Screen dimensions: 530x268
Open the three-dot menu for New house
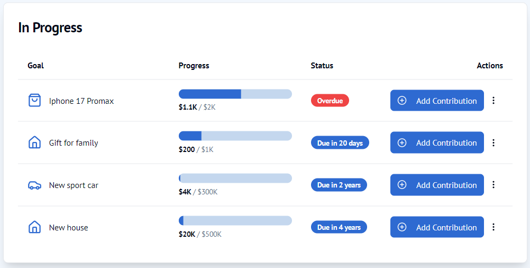pyautogui.click(x=494, y=227)
